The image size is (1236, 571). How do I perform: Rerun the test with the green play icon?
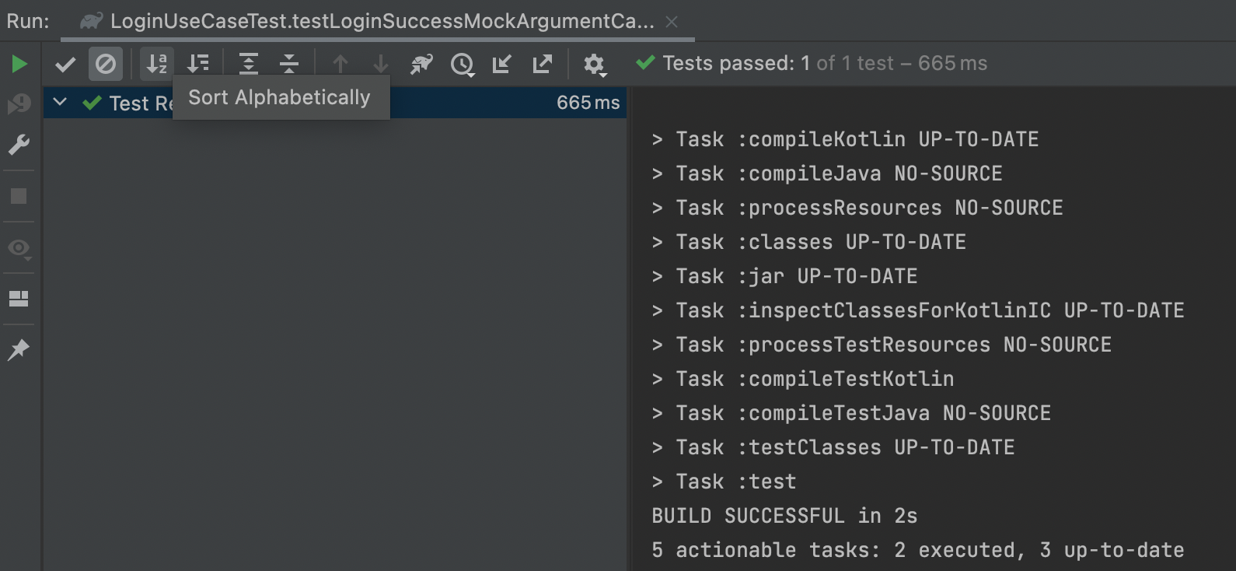19,64
